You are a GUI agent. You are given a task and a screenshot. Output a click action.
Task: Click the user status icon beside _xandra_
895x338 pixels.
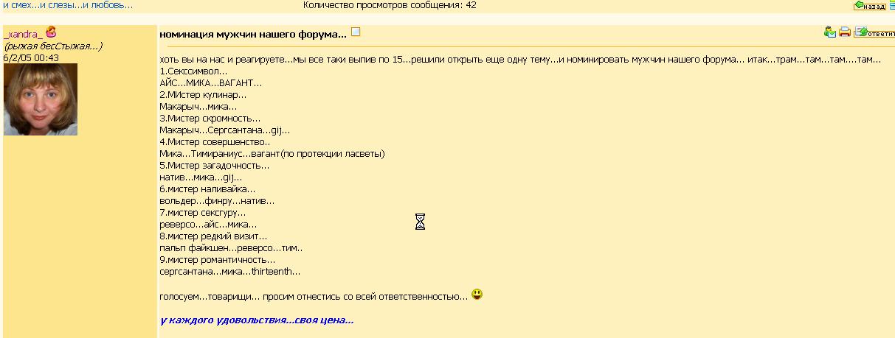51,32
